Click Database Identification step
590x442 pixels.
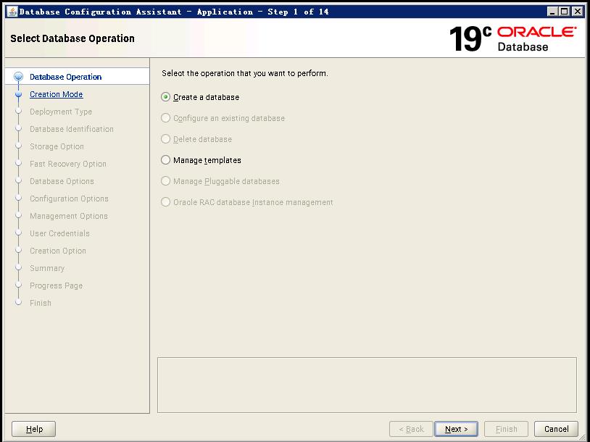click(72, 129)
